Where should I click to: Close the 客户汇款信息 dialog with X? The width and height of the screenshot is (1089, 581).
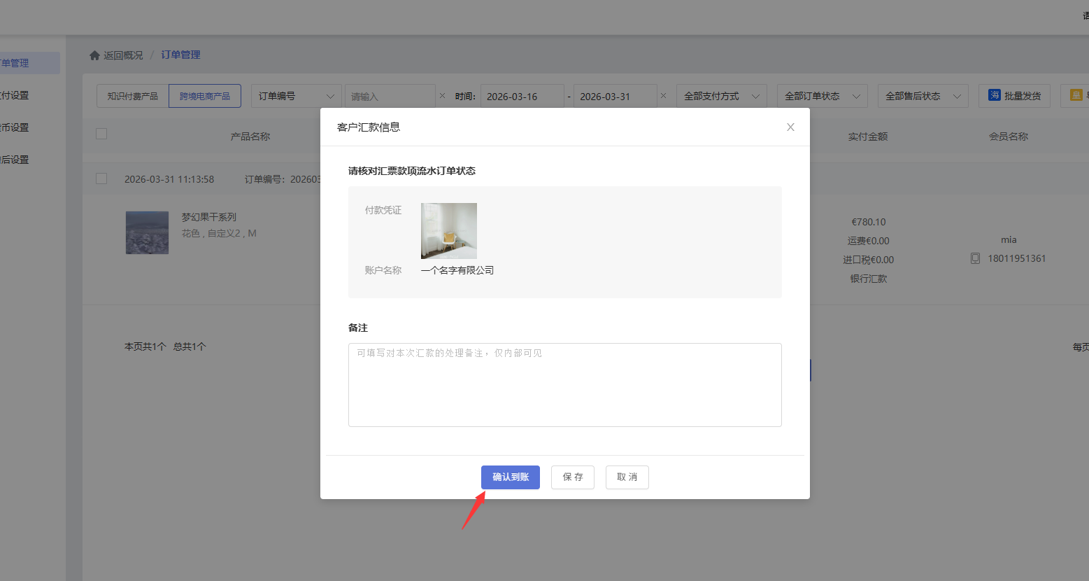point(790,127)
